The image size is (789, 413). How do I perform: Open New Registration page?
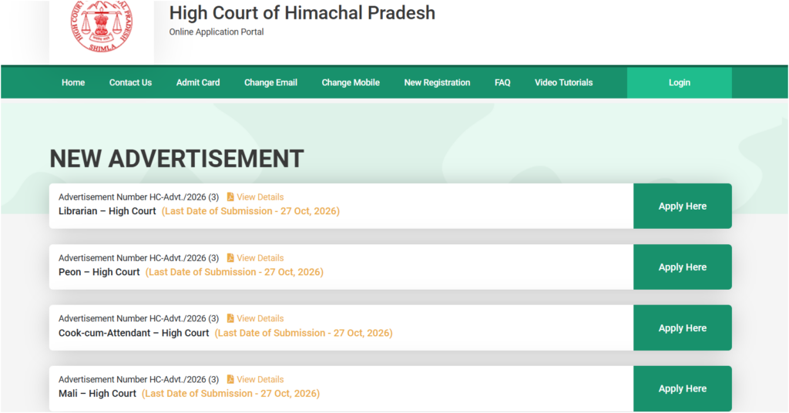438,82
